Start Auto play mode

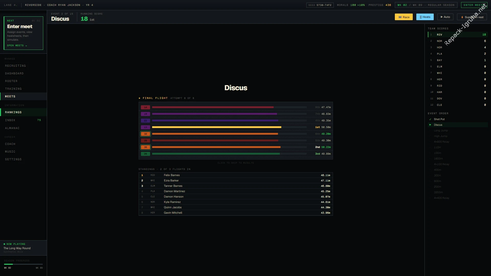tap(445, 17)
